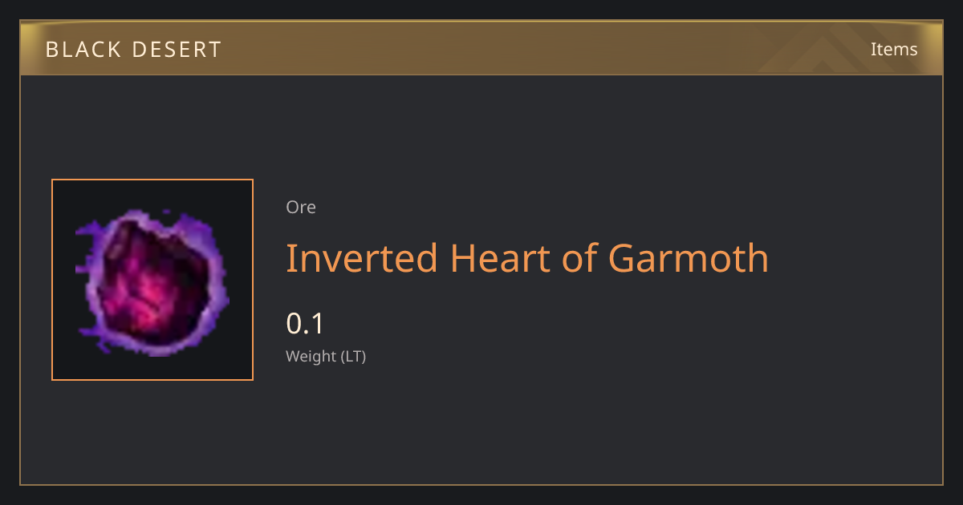Click the word Garmoth in the item name

click(x=689, y=259)
